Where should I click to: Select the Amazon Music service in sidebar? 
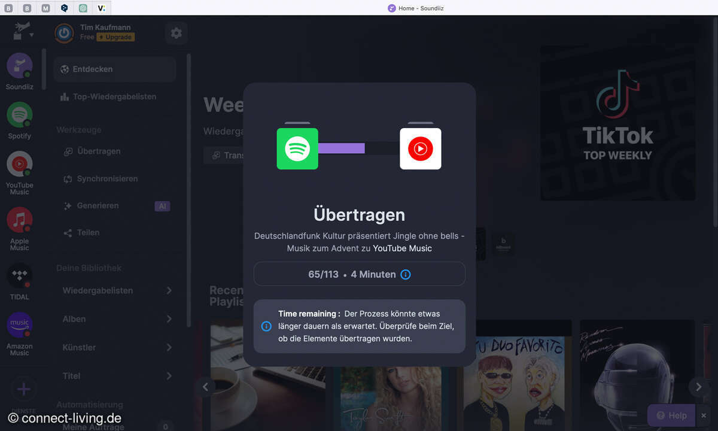tap(20, 325)
